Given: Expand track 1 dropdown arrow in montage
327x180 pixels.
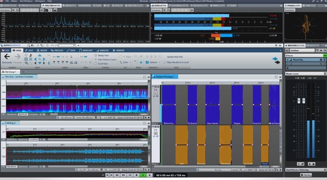Looking at the screenshot, I should [x=153, y=86].
